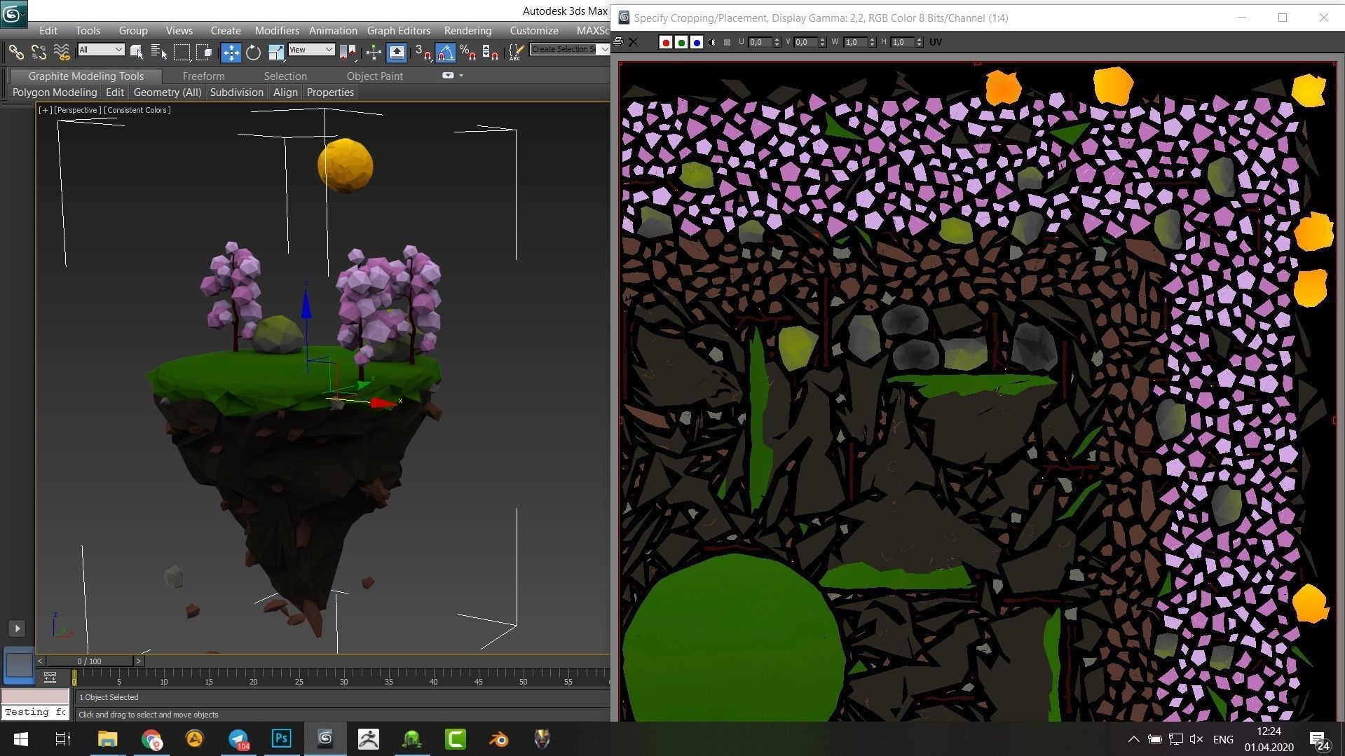Viewport: 1345px width, 756px height.
Task: Click the Select and Manipulate icon
Action: pos(374,52)
